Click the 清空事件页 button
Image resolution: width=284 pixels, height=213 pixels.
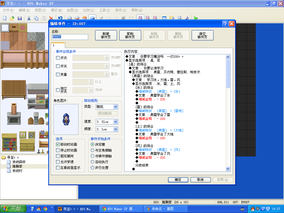202,35
